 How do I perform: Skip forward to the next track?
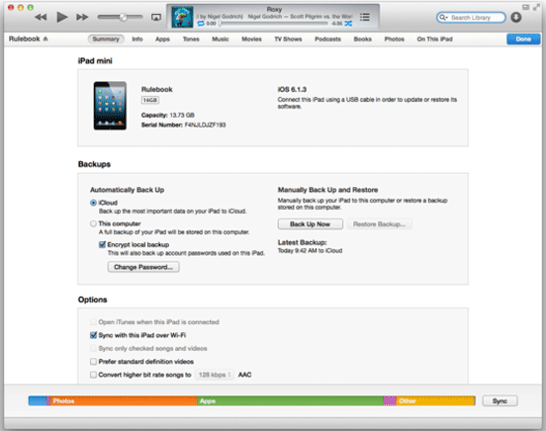coord(82,17)
